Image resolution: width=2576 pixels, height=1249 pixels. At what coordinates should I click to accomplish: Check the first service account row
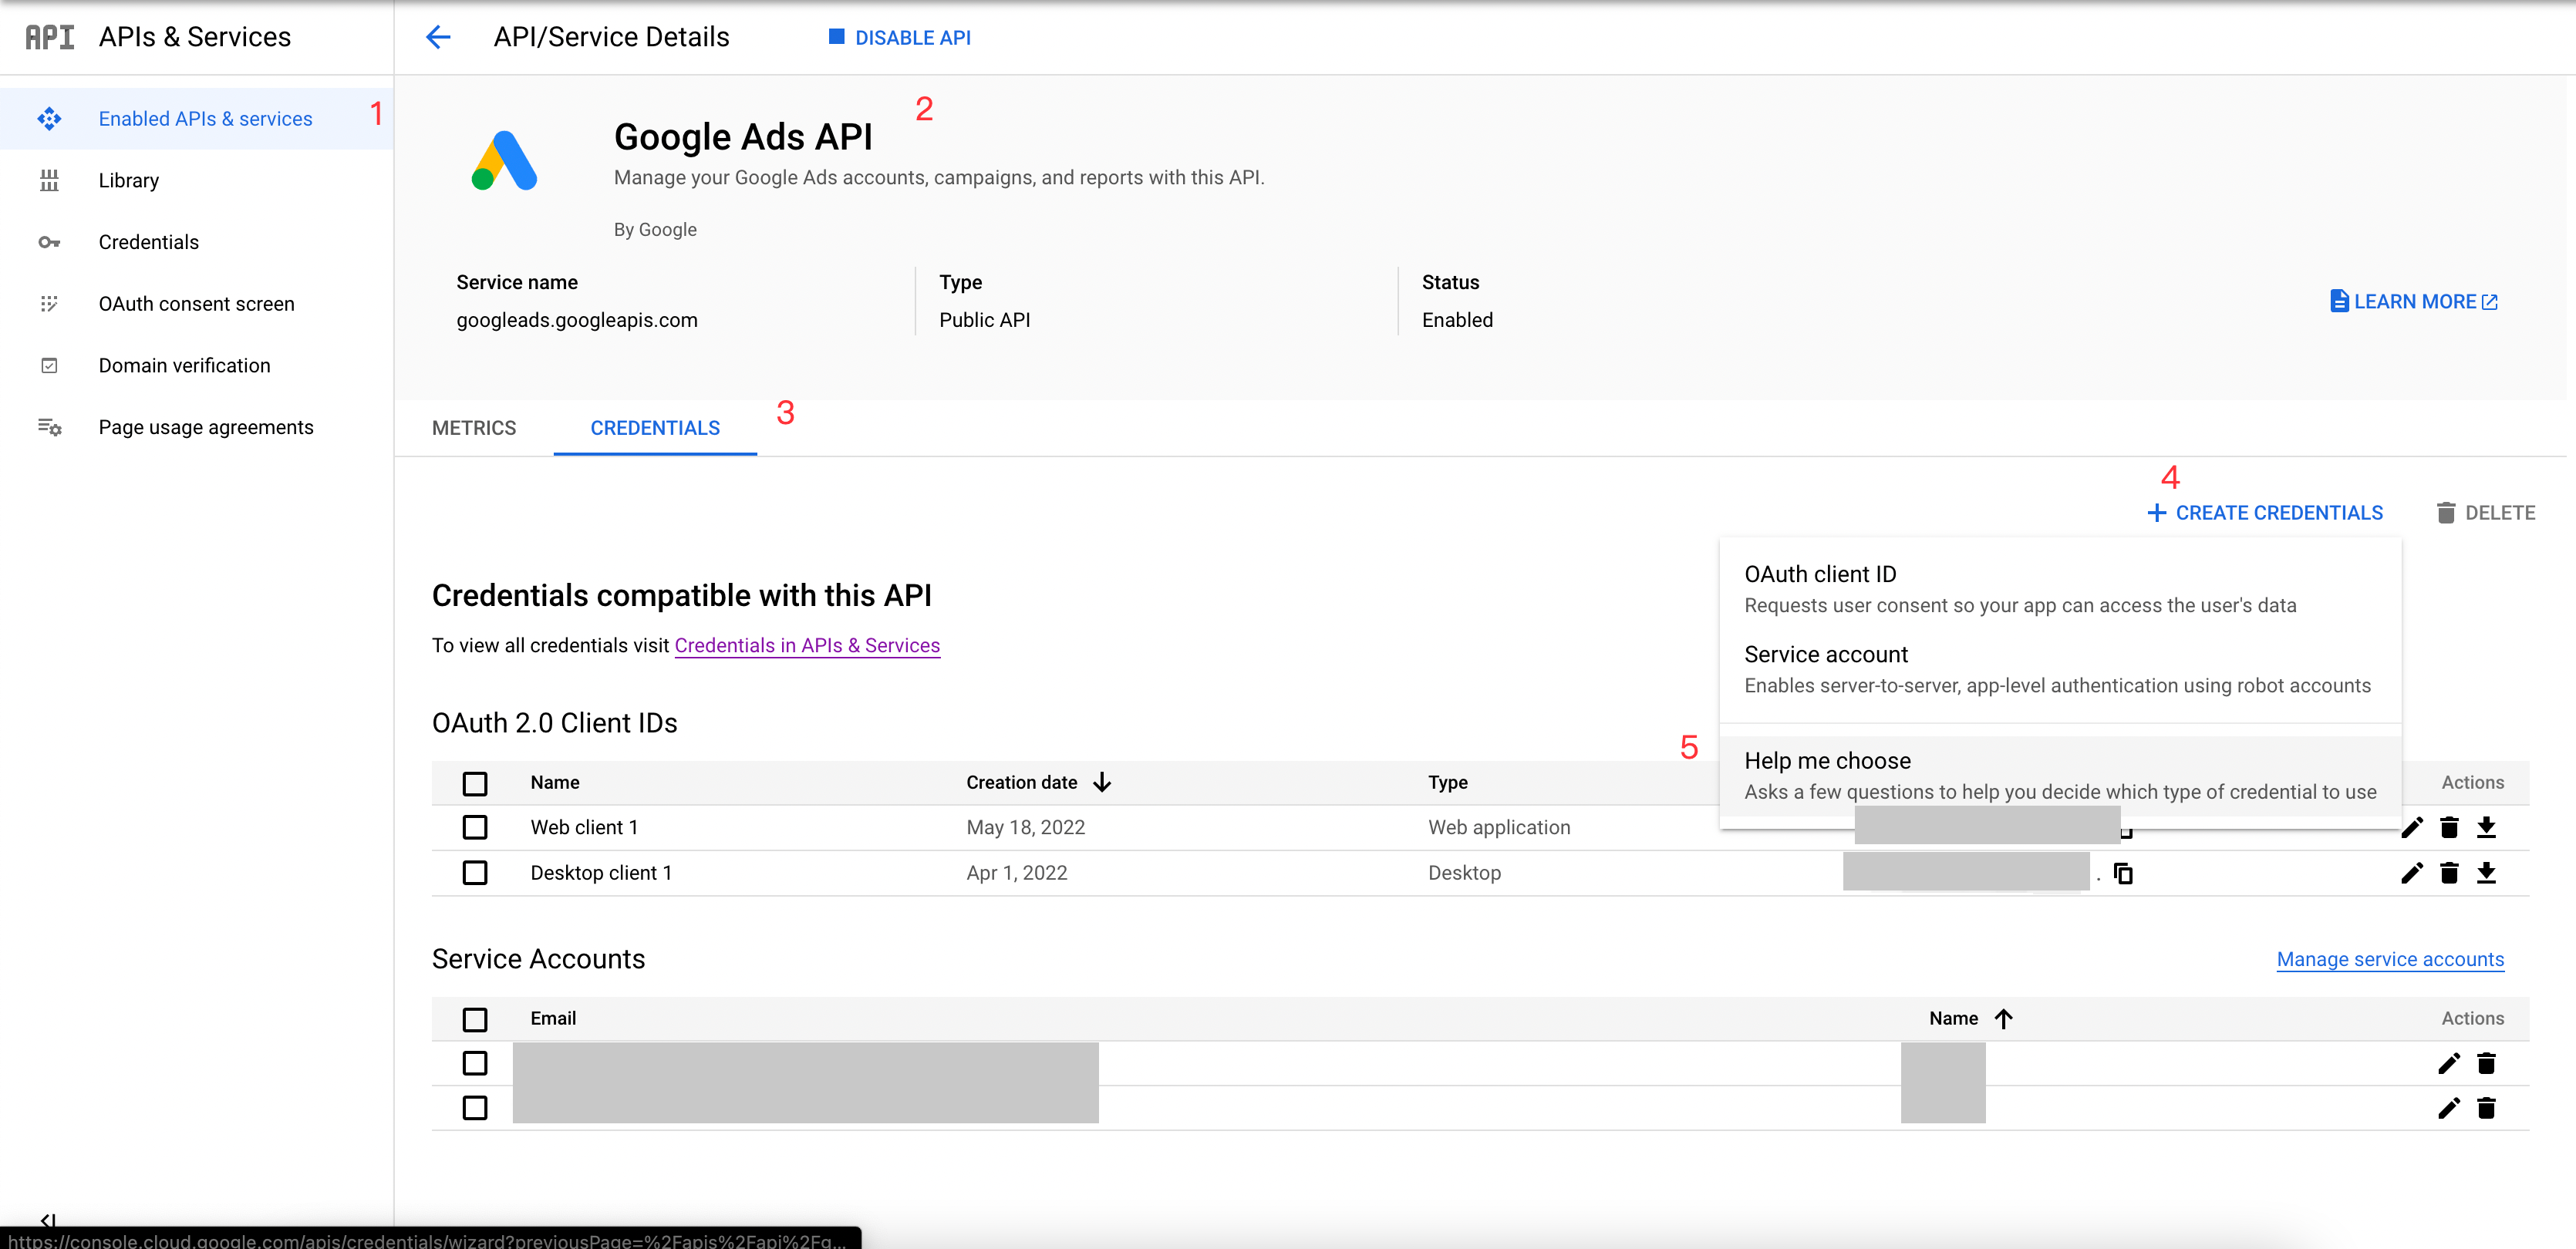[475, 1063]
